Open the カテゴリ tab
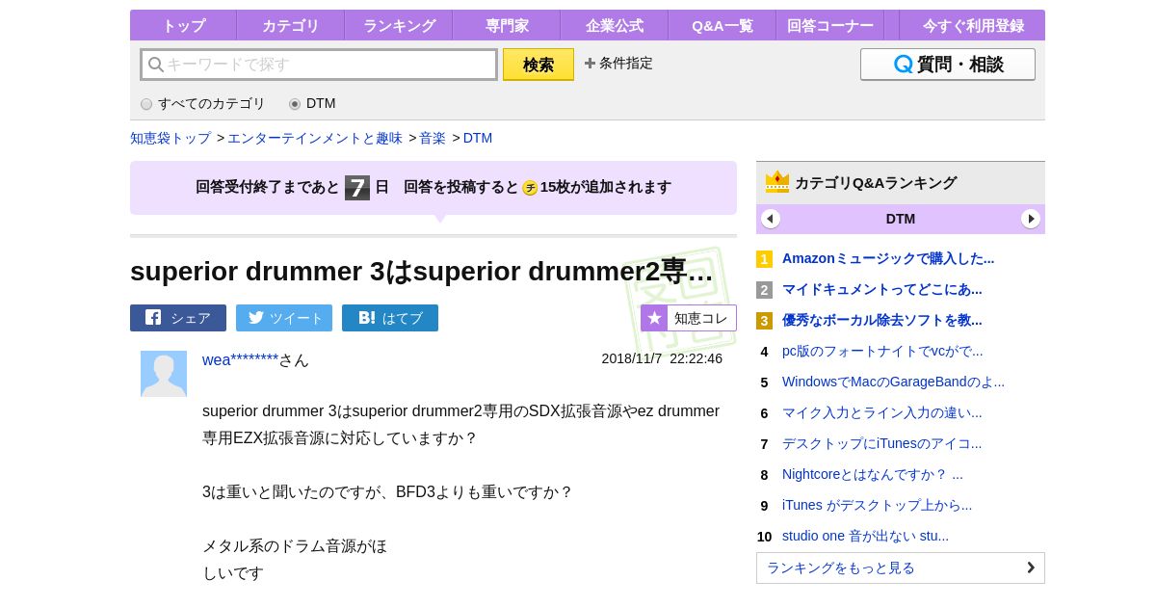Viewport: 1156px width, 607px height. 291,26
